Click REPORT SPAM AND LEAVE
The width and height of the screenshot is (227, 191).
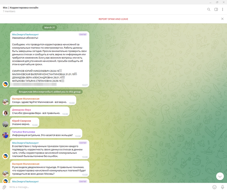click(x=113, y=19)
